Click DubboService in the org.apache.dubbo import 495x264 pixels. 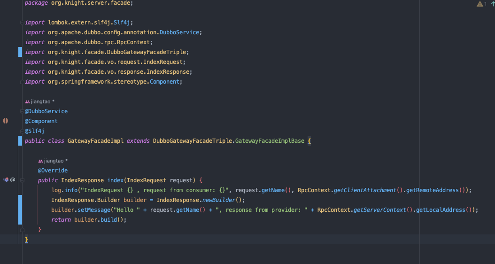click(x=179, y=32)
